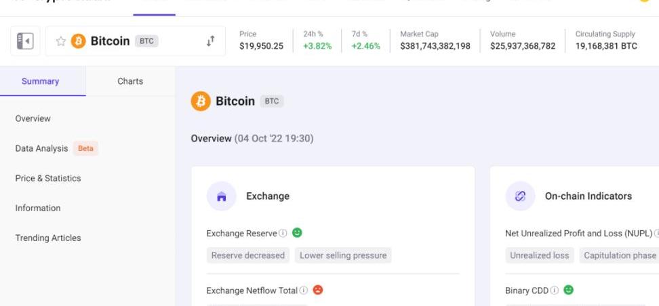Open Data Analysis Beta section
Image resolution: width=659 pixels, height=306 pixels.
tap(56, 148)
